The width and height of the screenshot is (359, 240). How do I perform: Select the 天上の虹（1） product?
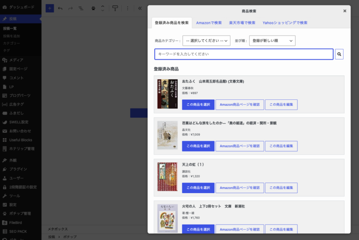click(x=198, y=188)
